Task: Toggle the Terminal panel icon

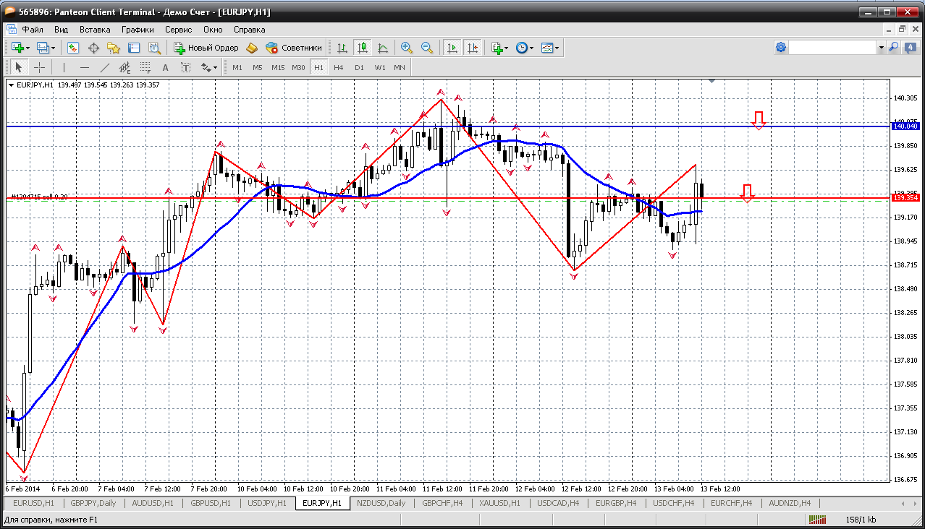Action: 134,48
